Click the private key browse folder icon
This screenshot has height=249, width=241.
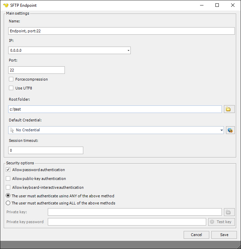(x=229, y=212)
